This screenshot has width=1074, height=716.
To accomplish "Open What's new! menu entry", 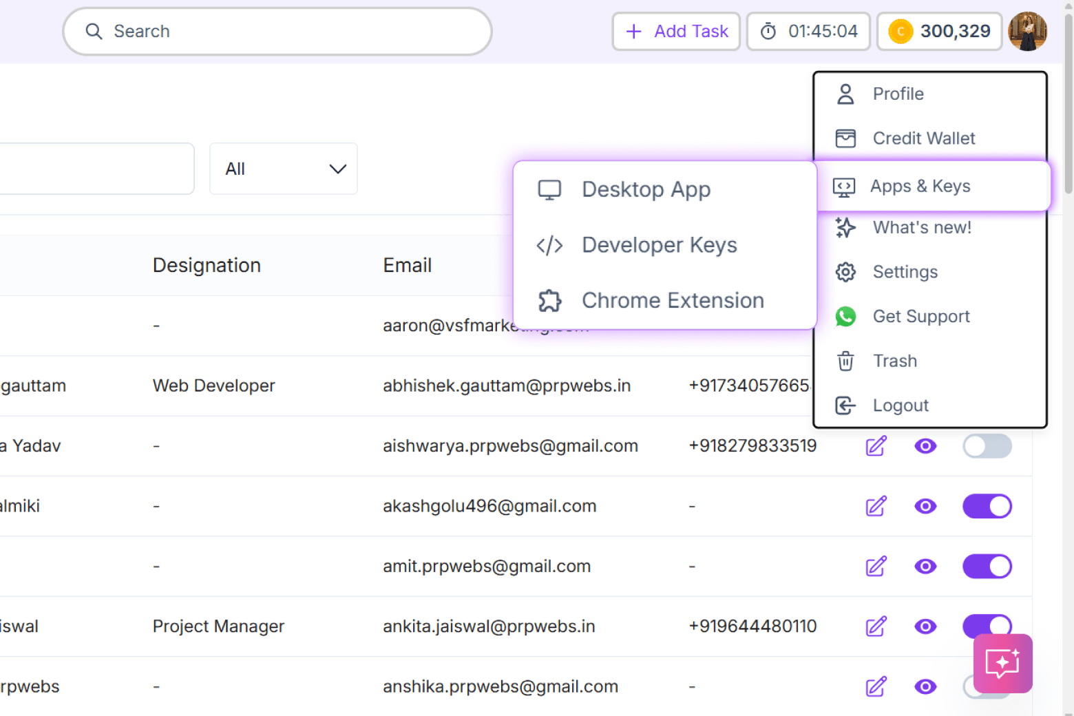I will coord(930,227).
